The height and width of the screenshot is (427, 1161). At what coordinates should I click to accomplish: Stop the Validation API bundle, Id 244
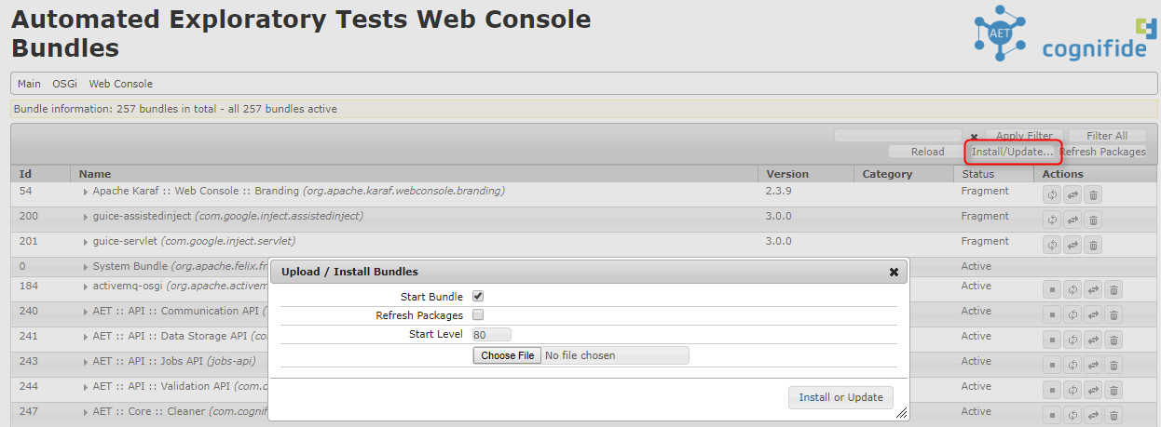1052,391
